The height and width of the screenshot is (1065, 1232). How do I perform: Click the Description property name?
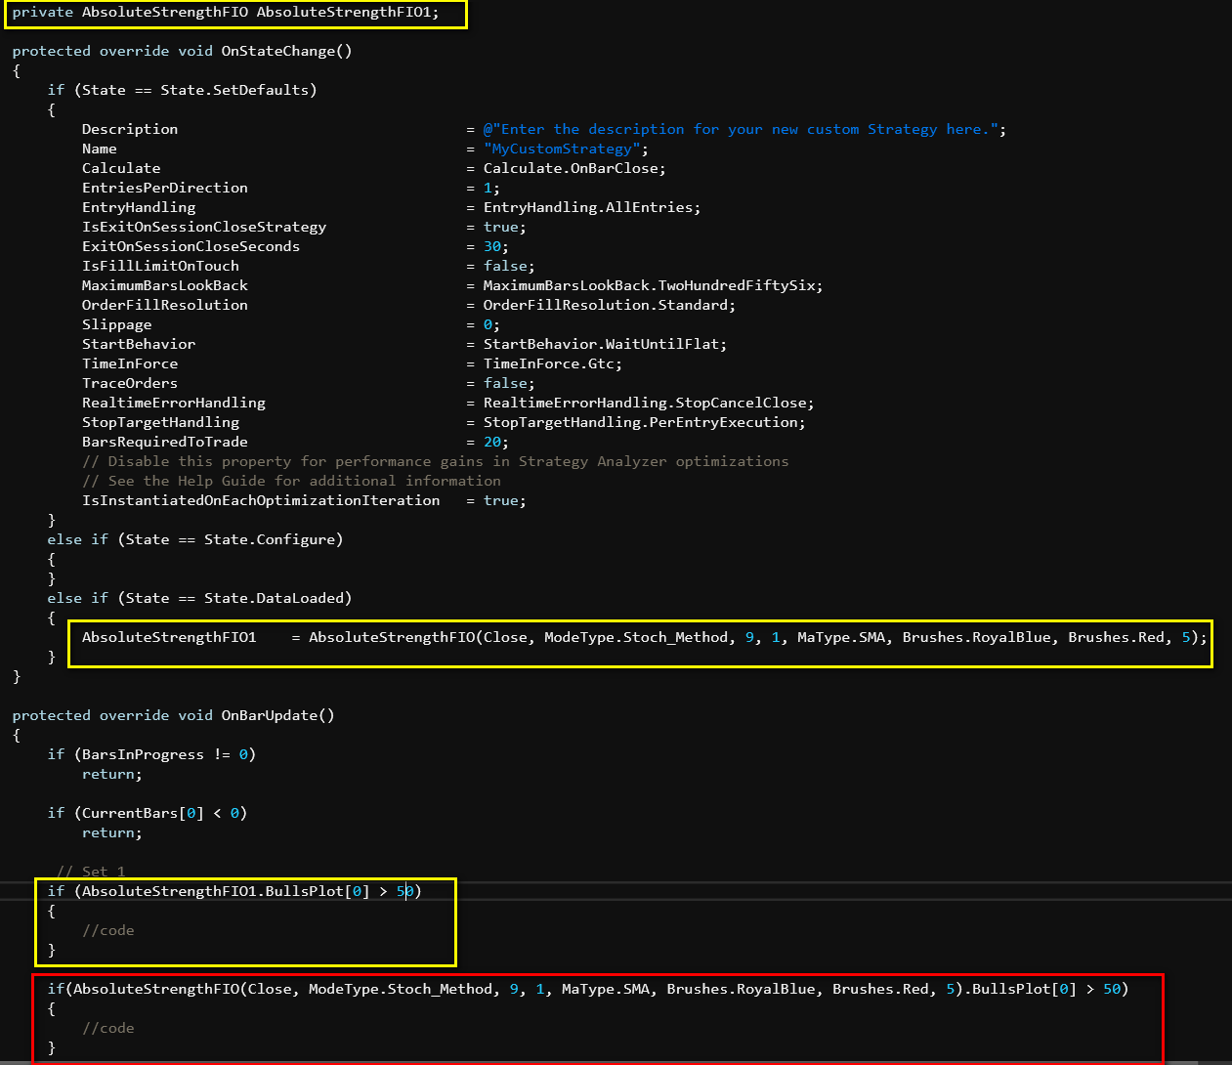click(x=130, y=129)
